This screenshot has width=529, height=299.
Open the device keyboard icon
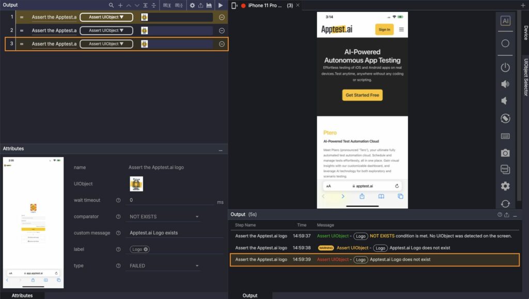[505, 136]
